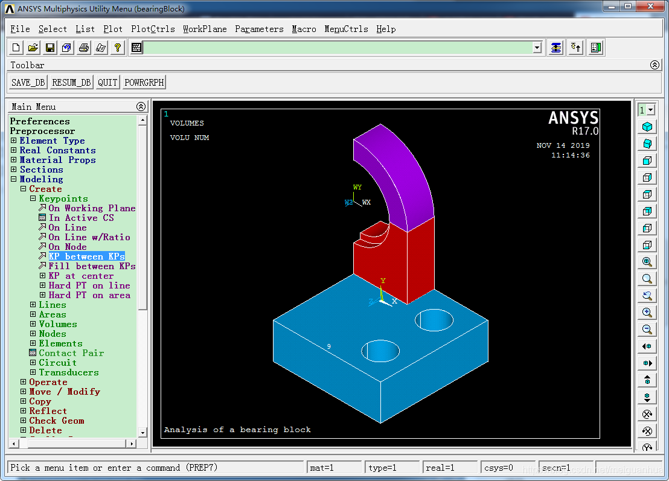Click the printer Image Capture icon
Viewport: 669px width, 481px height.
(x=84, y=48)
